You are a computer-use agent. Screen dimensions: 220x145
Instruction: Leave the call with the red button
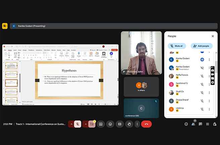pos(146,124)
